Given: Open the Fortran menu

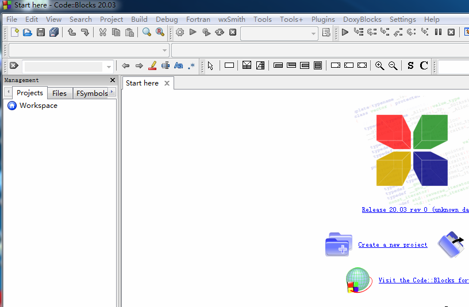Looking at the screenshot, I should coord(198,20).
